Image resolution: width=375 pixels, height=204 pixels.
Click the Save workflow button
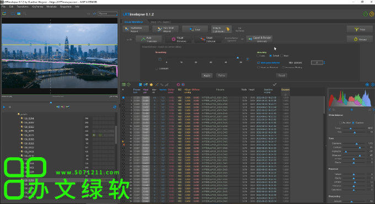point(195,29)
